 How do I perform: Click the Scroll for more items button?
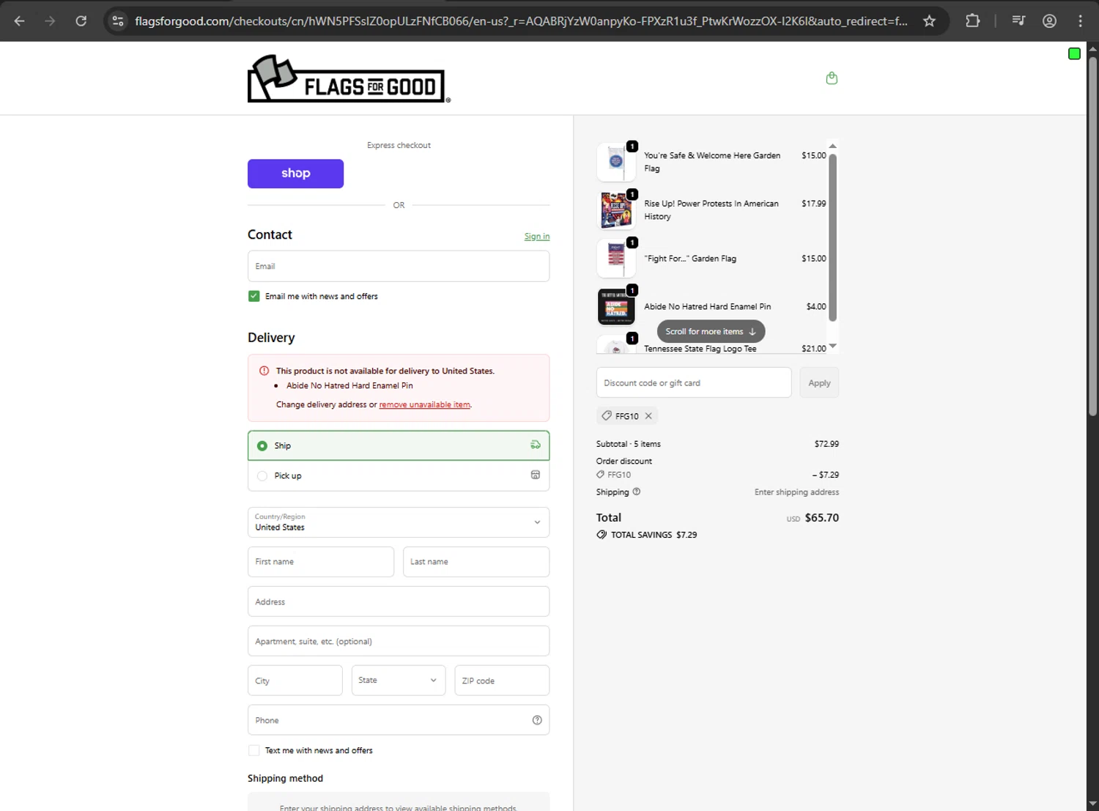tap(711, 332)
